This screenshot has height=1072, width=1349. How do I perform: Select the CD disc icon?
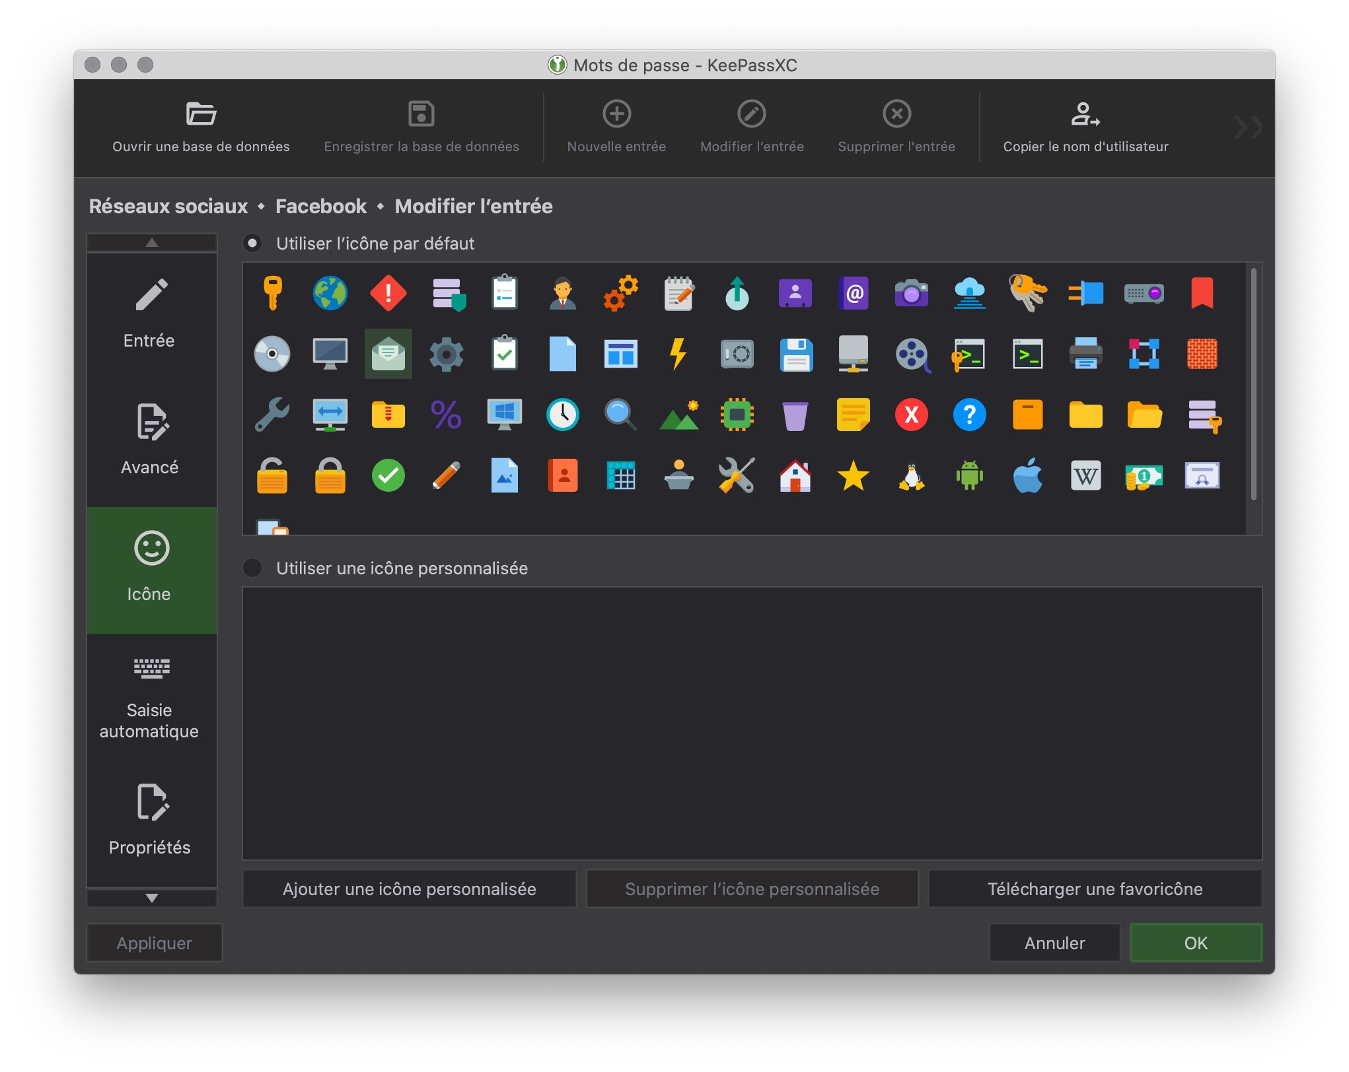[x=272, y=354]
